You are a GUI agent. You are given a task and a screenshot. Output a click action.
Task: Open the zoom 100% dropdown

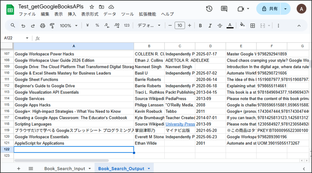coord(69,25)
